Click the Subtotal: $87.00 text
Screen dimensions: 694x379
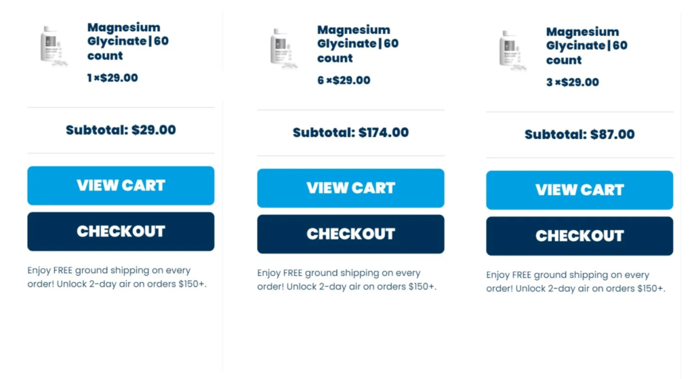pyautogui.click(x=579, y=134)
